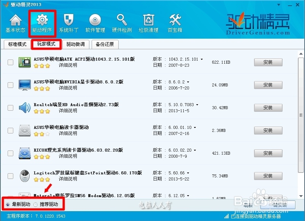The height and width of the screenshot is (221, 305).
Task: Open the 软件管理 disc icon
Action: tap(95, 24)
